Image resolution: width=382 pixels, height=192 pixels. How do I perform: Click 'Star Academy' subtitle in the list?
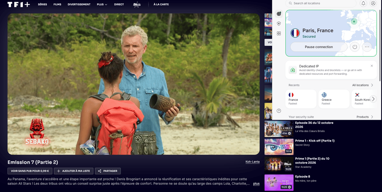pyautogui.click(x=303, y=167)
